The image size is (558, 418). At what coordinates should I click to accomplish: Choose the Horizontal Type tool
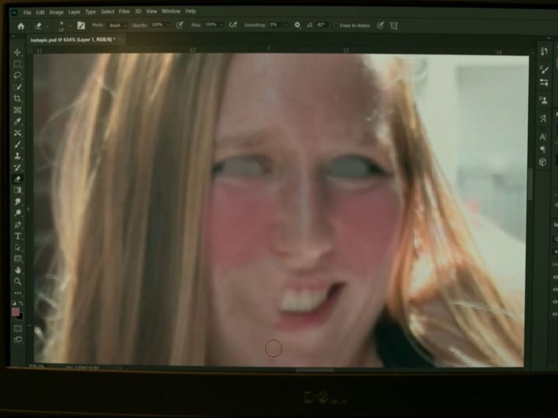click(18, 236)
